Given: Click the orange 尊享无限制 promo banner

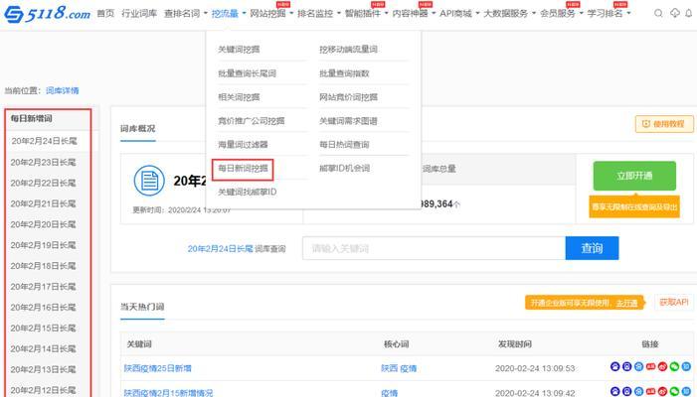Looking at the screenshot, I should 634,207.
